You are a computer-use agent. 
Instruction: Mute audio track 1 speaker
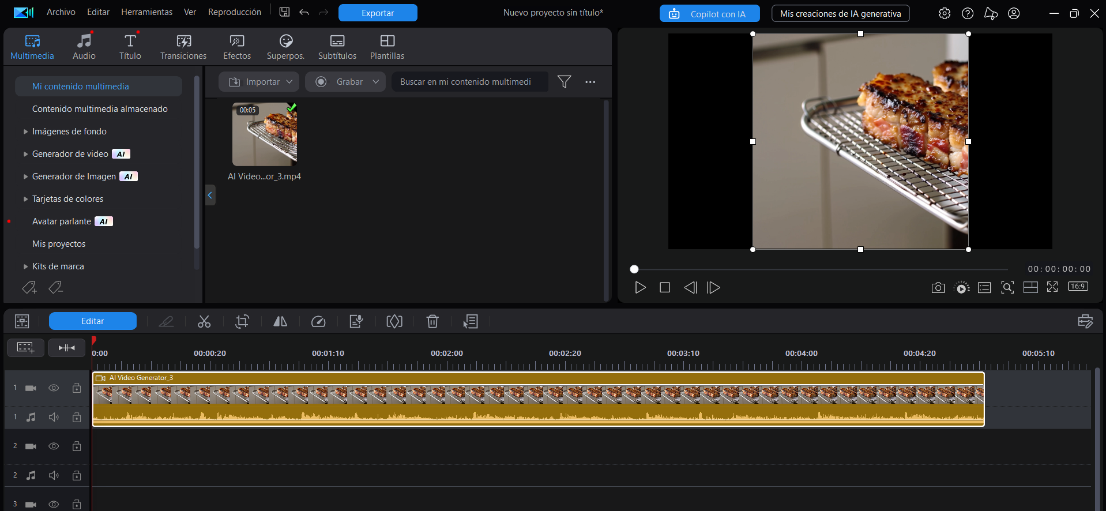coord(54,417)
